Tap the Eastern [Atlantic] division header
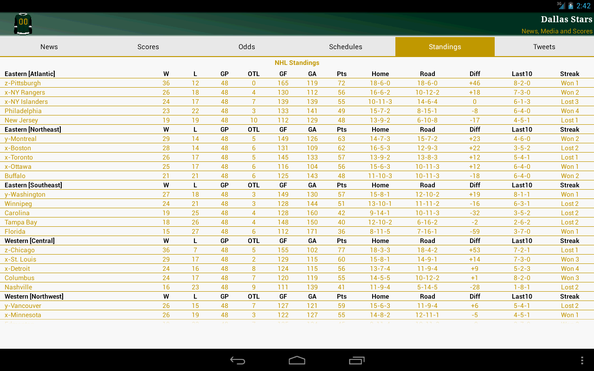594x371 pixels. (x=30, y=74)
